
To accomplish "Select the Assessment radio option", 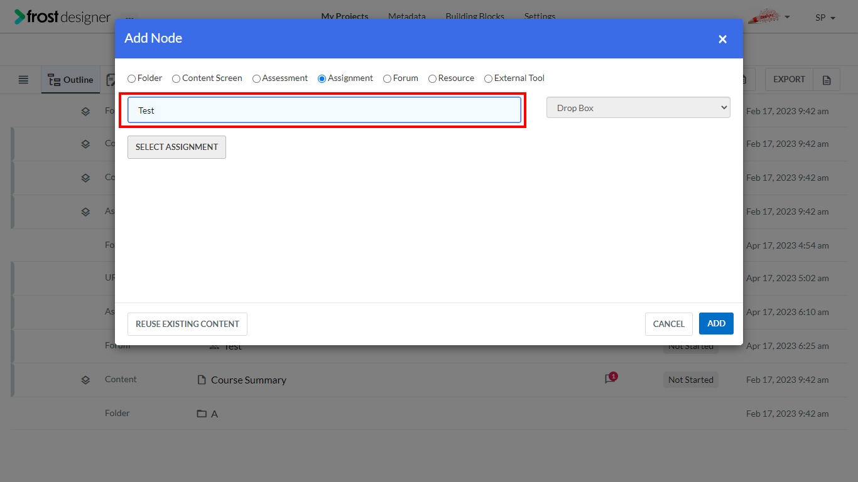I will pyautogui.click(x=256, y=78).
